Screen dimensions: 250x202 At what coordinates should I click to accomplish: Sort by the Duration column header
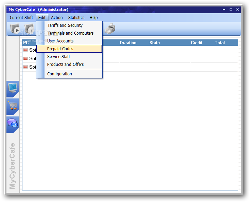point(128,43)
